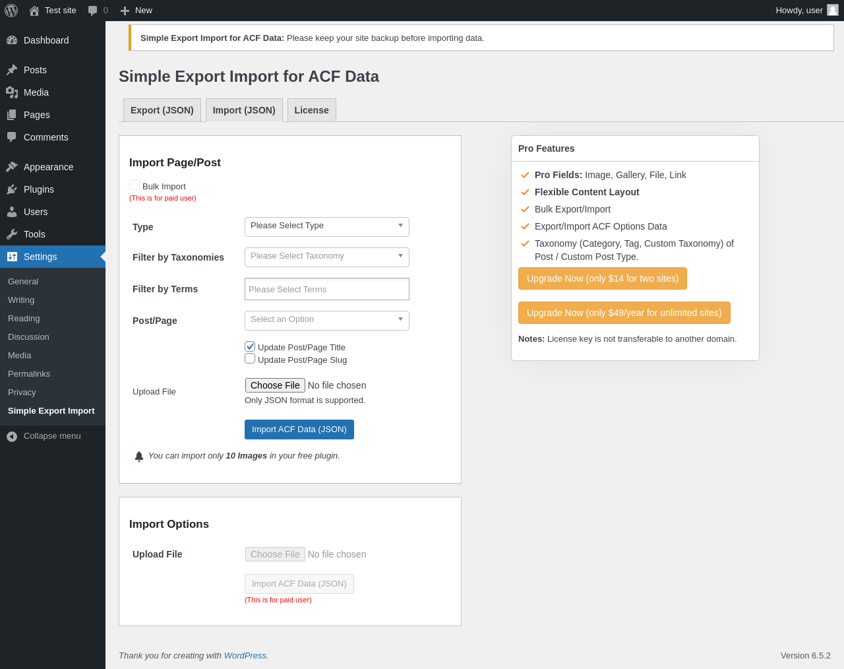
Task: Open the Post/Page Select an Option dropdown
Action: [326, 320]
